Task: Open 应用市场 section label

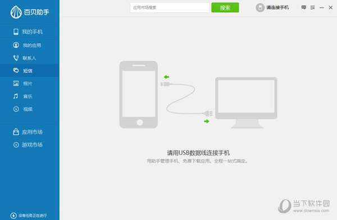Action: (32, 132)
